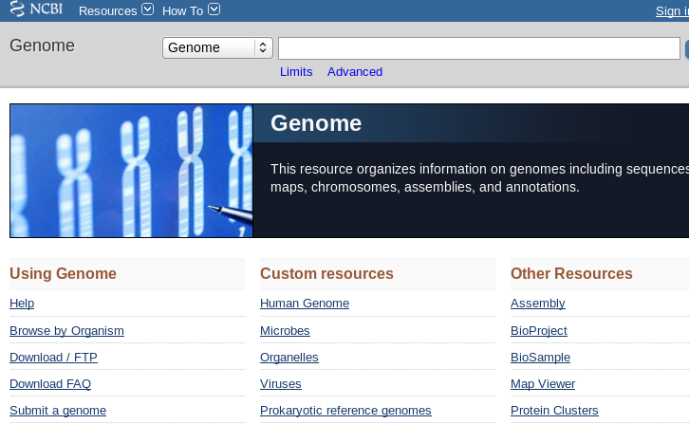The width and height of the screenshot is (689, 424).
Task: Go to Advanced search
Action: (354, 72)
